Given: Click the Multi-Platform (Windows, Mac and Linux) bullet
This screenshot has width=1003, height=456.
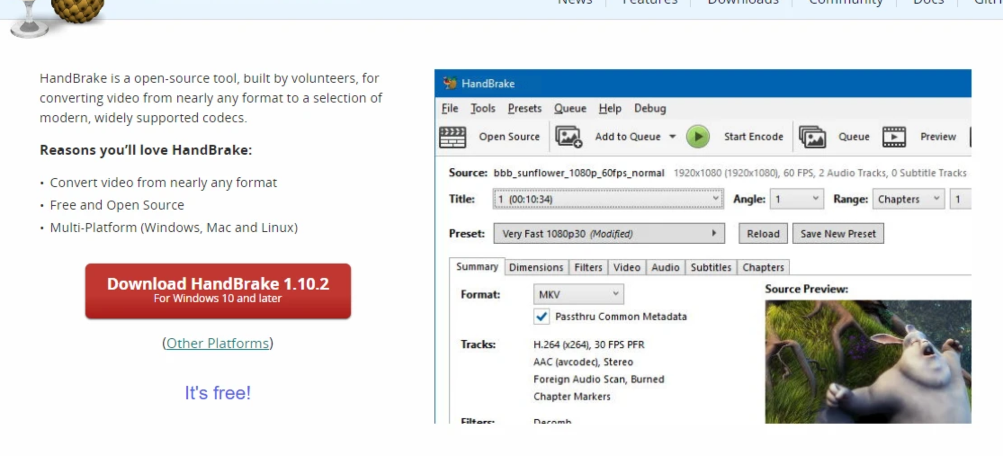Looking at the screenshot, I should coord(174,228).
